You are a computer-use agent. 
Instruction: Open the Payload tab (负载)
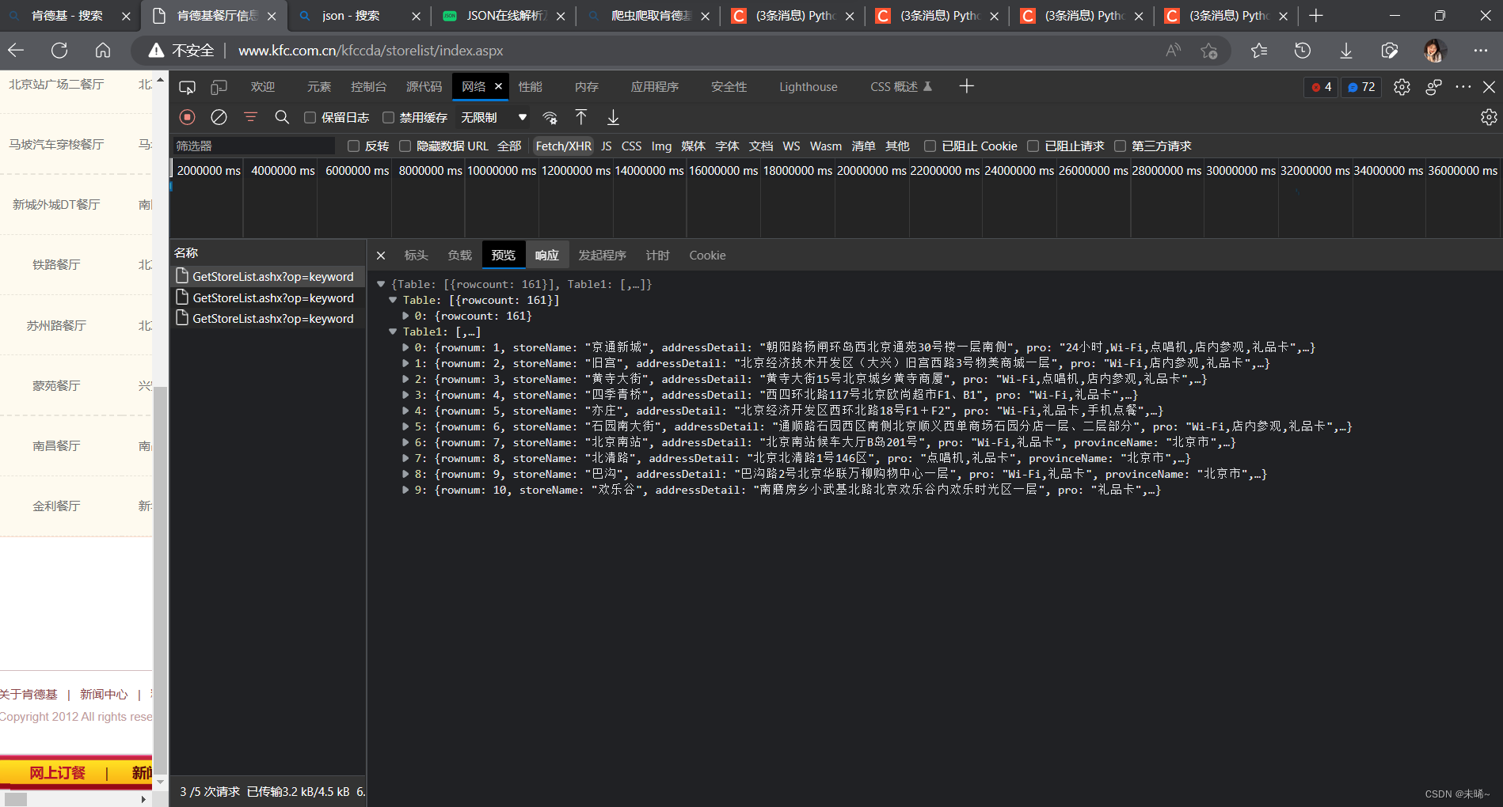coord(459,256)
